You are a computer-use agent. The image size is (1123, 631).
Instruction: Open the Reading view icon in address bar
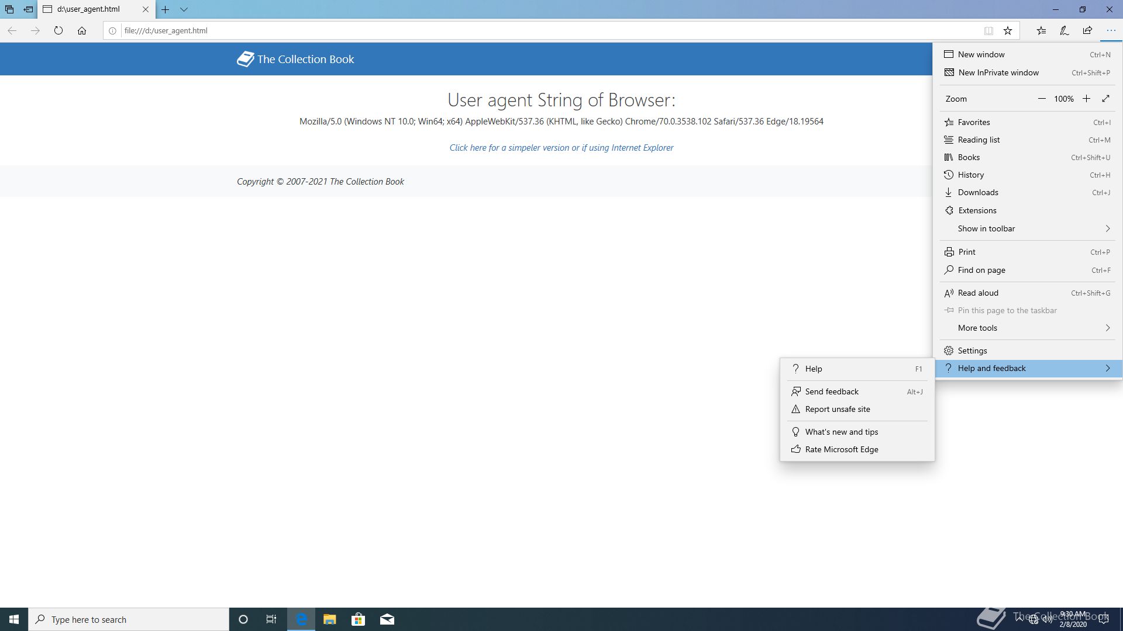(x=988, y=30)
